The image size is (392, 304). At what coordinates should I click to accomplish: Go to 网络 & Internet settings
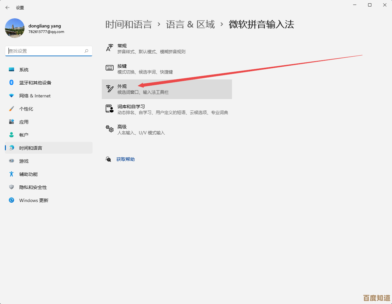click(x=35, y=96)
